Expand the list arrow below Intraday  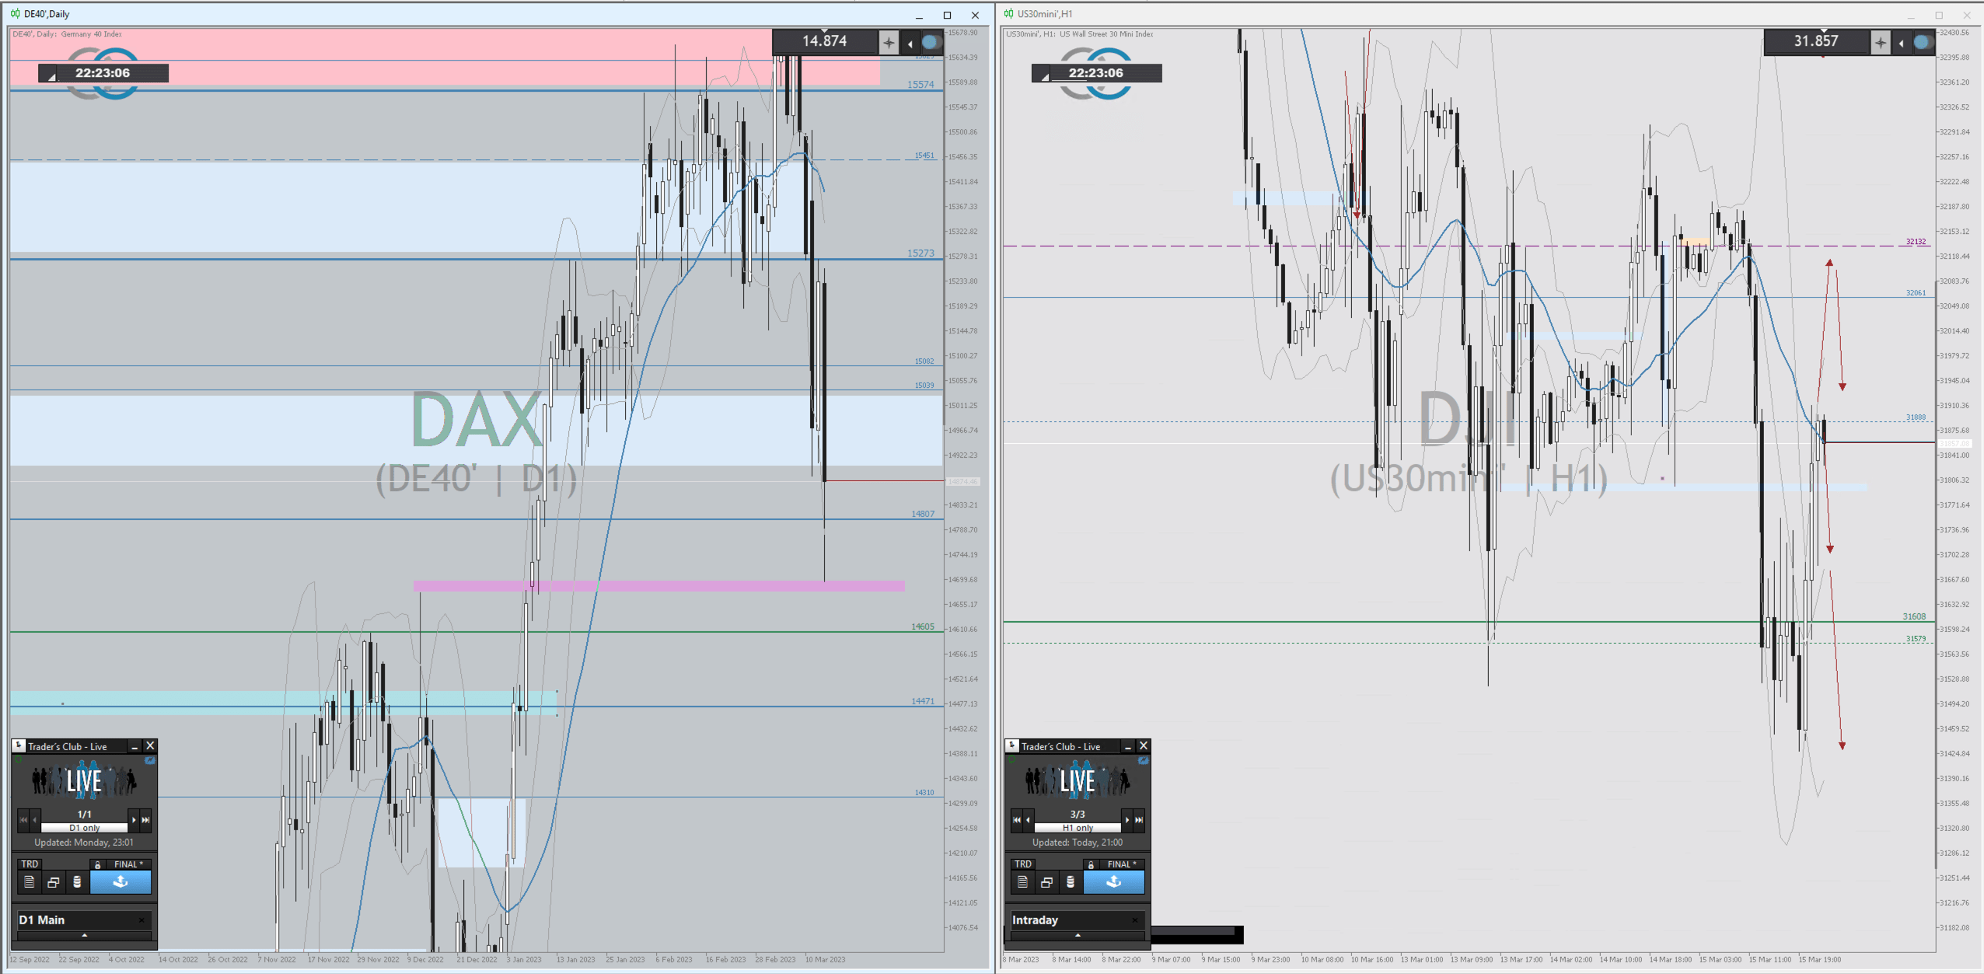click(1078, 936)
